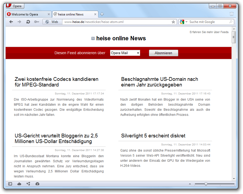The image size is (243, 194).
Task: Close the Welcome to Opera tab
Action: click(49, 14)
